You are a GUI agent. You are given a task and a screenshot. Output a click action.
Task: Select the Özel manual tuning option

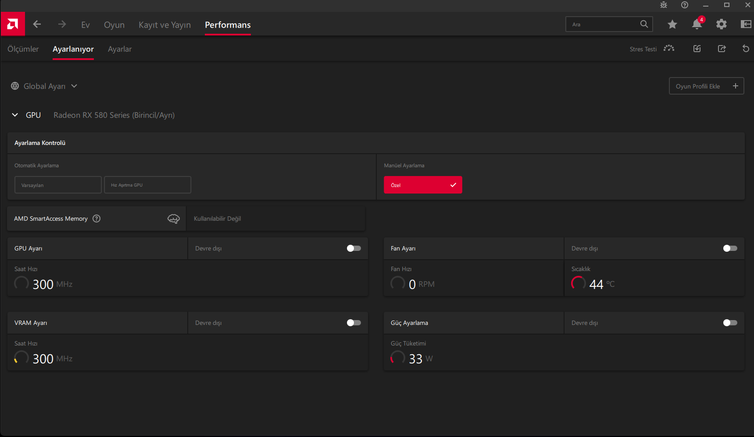[x=423, y=185]
